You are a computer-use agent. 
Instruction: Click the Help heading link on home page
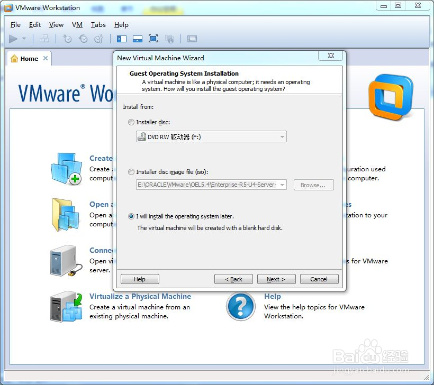point(273,296)
